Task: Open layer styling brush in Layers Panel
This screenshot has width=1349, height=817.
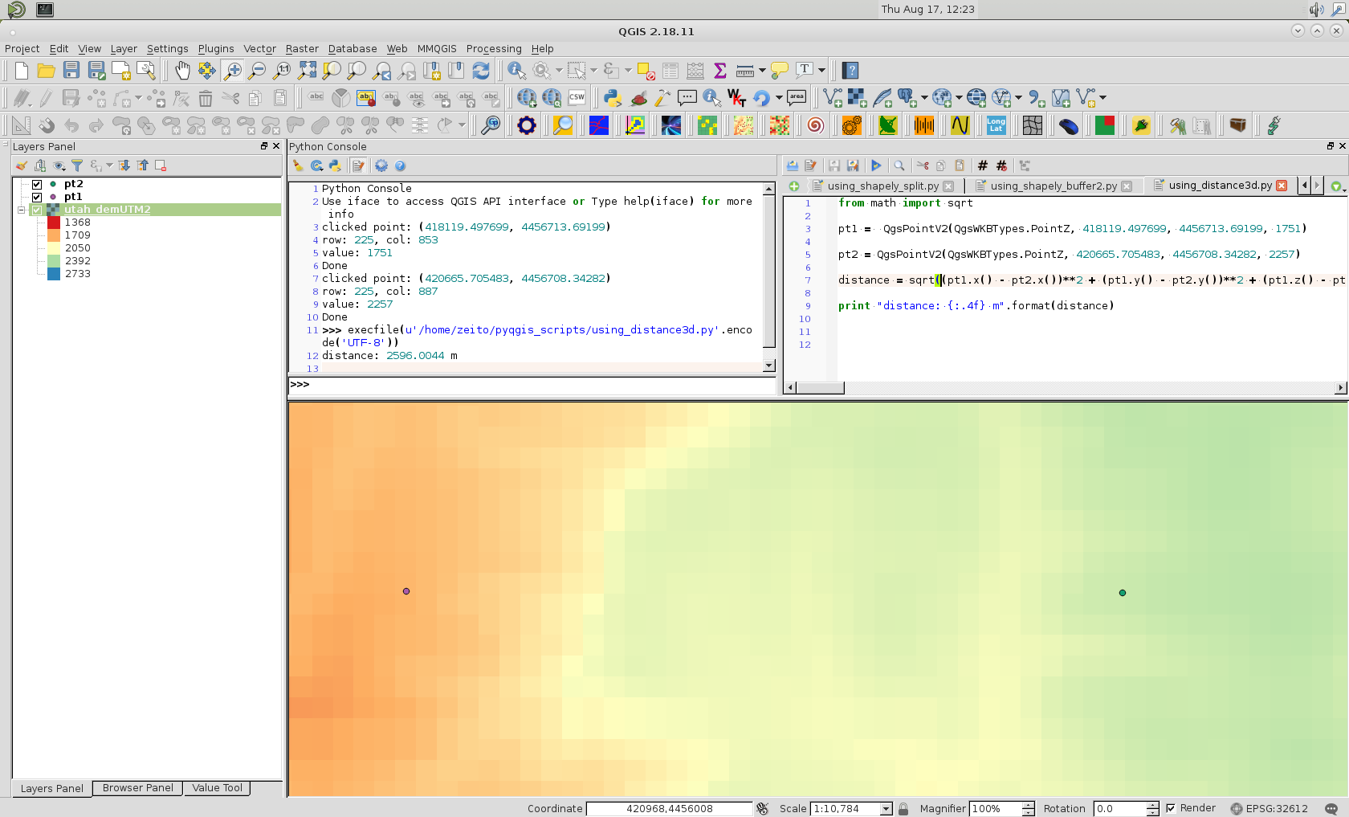Action: [x=22, y=165]
